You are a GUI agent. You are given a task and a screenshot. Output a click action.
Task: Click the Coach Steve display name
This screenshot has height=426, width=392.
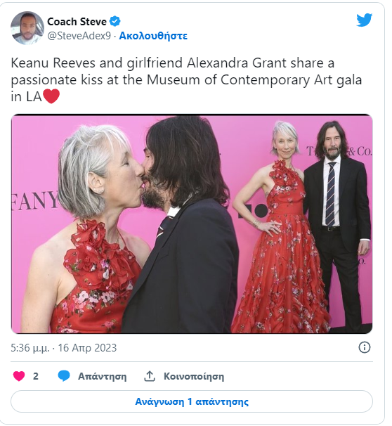[x=77, y=22]
